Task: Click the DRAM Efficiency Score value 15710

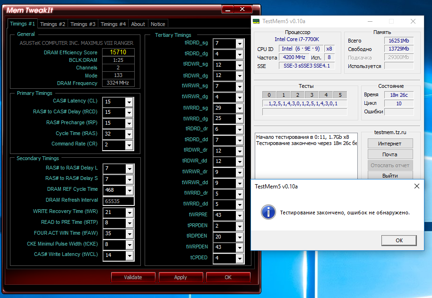Action: 118,52
